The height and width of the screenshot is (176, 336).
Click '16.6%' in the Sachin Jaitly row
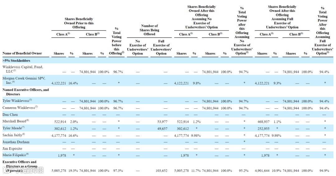pyautogui.click(x=73, y=136)
